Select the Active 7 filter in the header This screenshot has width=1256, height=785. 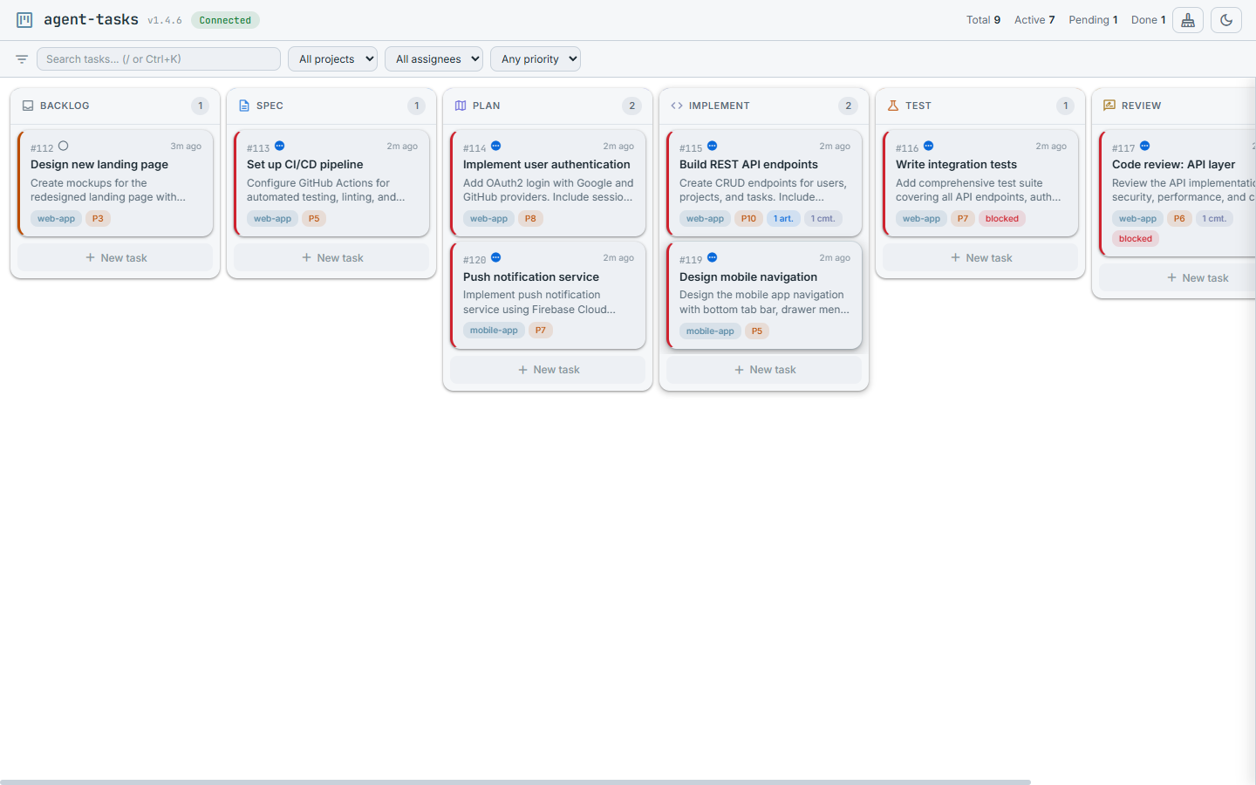tap(1034, 19)
